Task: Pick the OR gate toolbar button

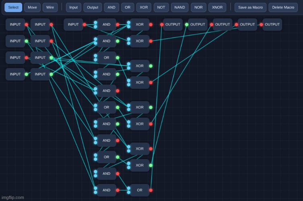Action: [x=128, y=7]
